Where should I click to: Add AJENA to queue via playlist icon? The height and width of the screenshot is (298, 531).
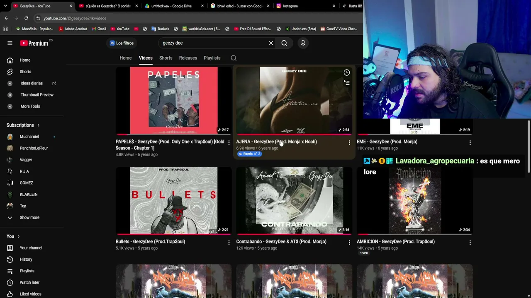pos(346,83)
